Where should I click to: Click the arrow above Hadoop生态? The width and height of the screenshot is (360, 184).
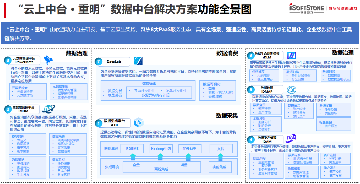160,157
